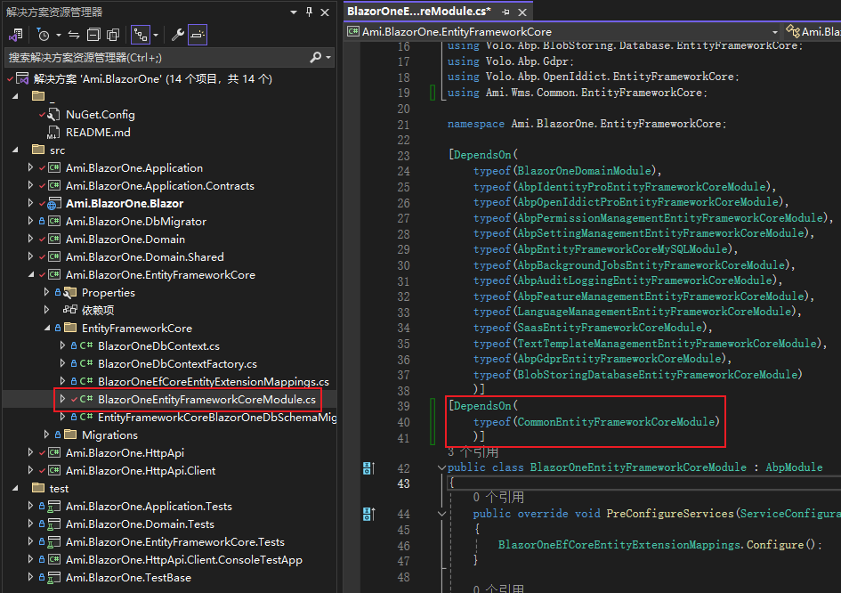Click the EntityFrameworkCore folder icon
Image resolution: width=841 pixels, height=593 pixels.
click(x=69, y=328)
